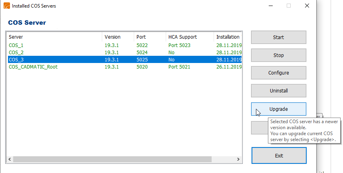Sort by the Version column header
The height and width of the screenshot is (173, 343).
117,37
